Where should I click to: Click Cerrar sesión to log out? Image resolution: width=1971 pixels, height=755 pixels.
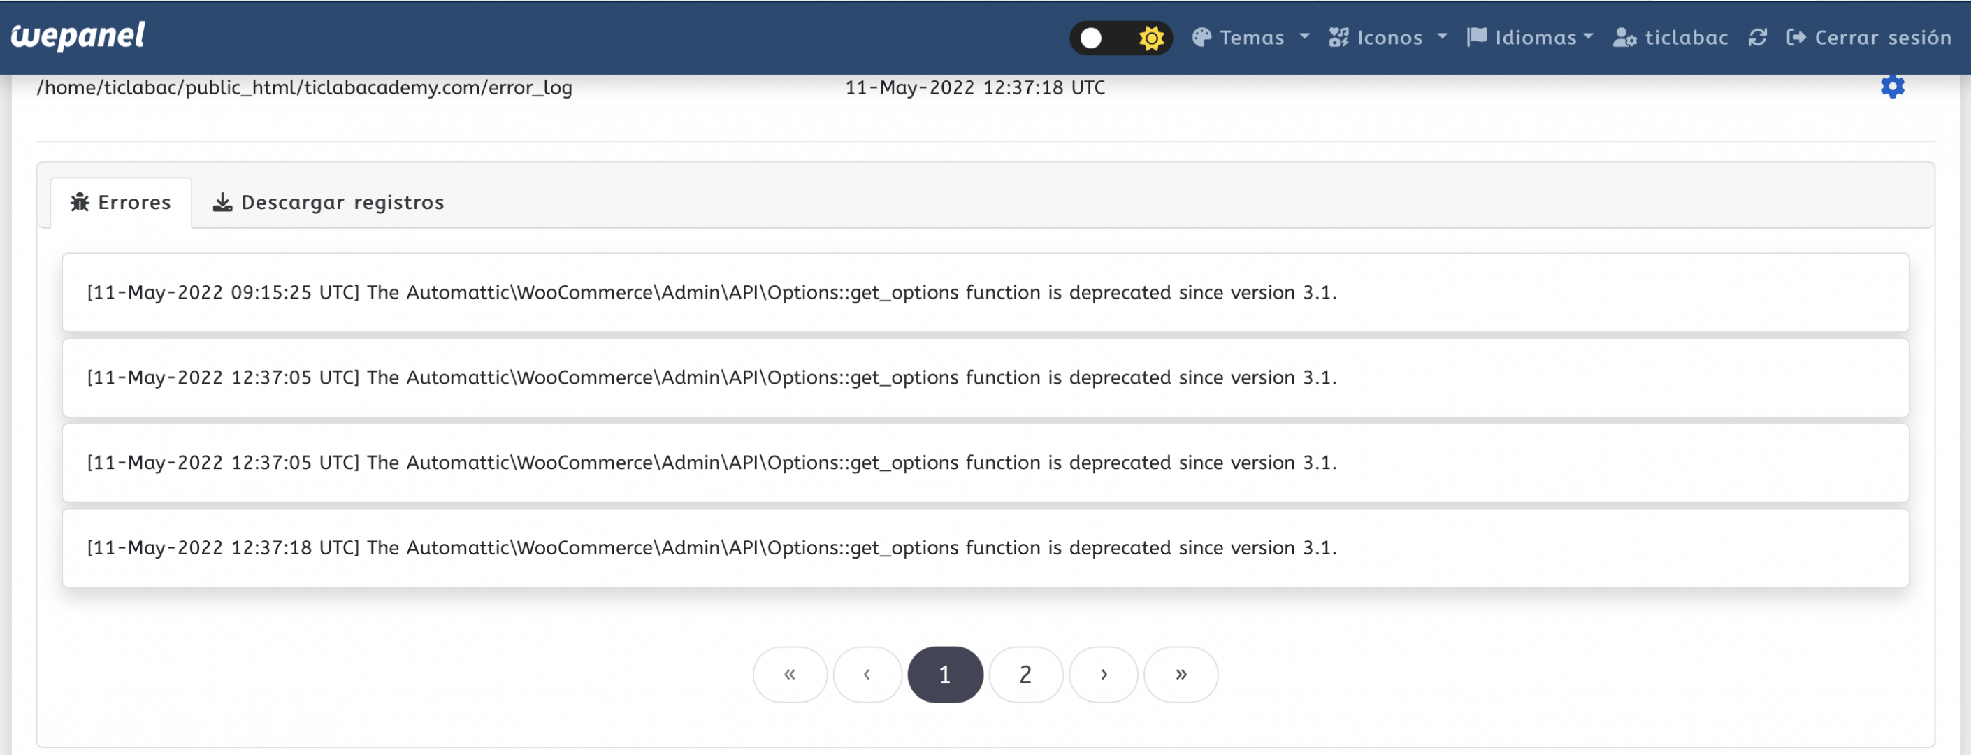(1869, 38)
